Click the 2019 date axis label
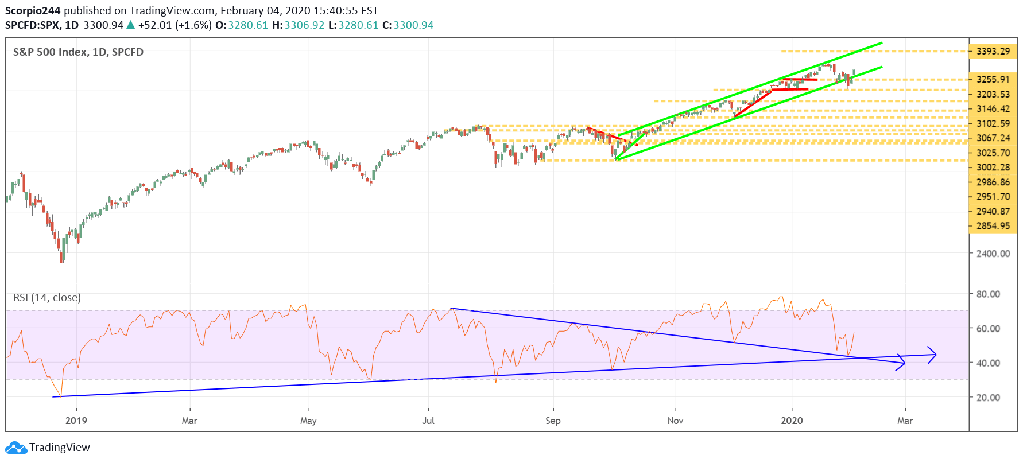The height and width of the screenshot is (463, 1023). tap(76, 421)
